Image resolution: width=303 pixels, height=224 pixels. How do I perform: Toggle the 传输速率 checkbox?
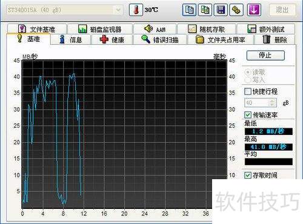pyautogui.click(x=248, y=115)
